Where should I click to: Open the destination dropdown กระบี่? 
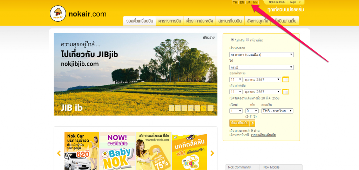(x=262, y=67)
